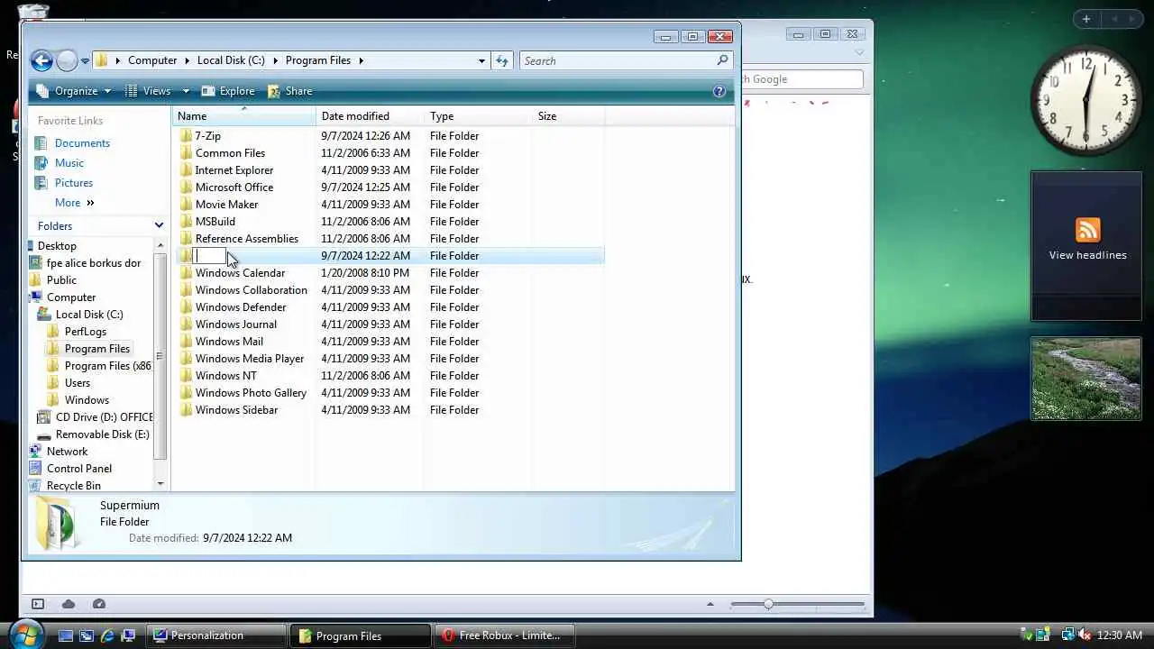The image size is (1154, 649).
Task: Click the Start orb button
Action: coord(25,634)
